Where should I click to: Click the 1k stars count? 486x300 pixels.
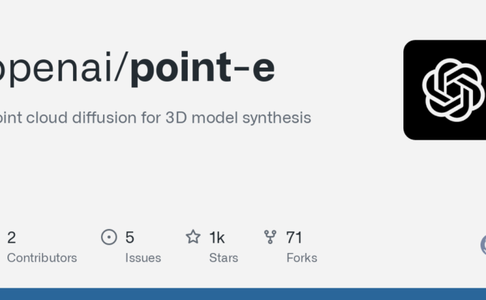pyautogui.click(x=217, y=238)
